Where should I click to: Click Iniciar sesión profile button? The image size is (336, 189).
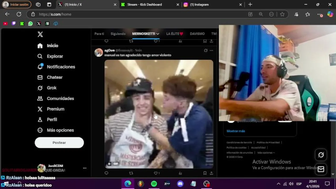(16, 4)
